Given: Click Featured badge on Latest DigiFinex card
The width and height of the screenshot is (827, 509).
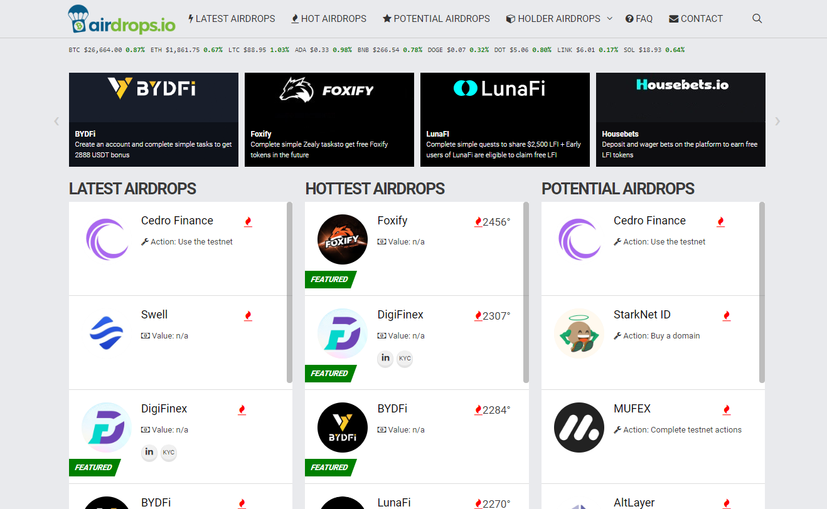Looking at the screenshot, I should (93, 468).
